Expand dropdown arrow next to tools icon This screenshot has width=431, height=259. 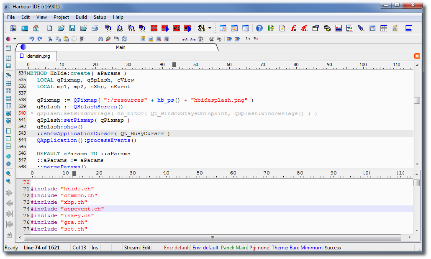pos(210,28)
